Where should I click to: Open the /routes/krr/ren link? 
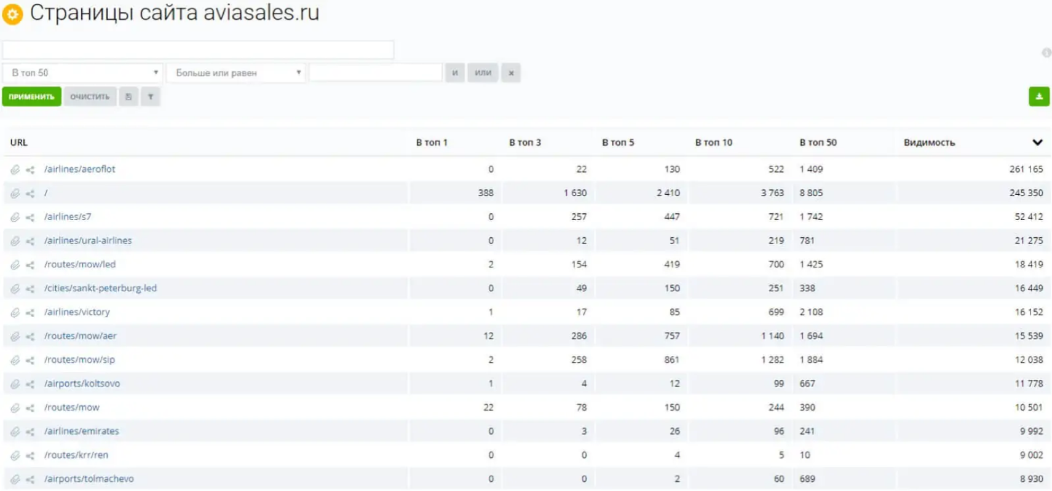tap(76, 455)
